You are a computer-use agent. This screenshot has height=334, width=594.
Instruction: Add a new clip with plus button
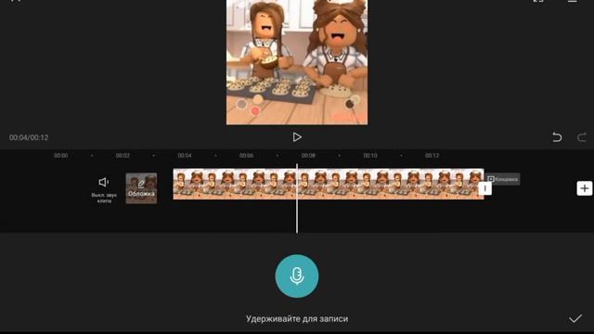(x=585, y=188)
